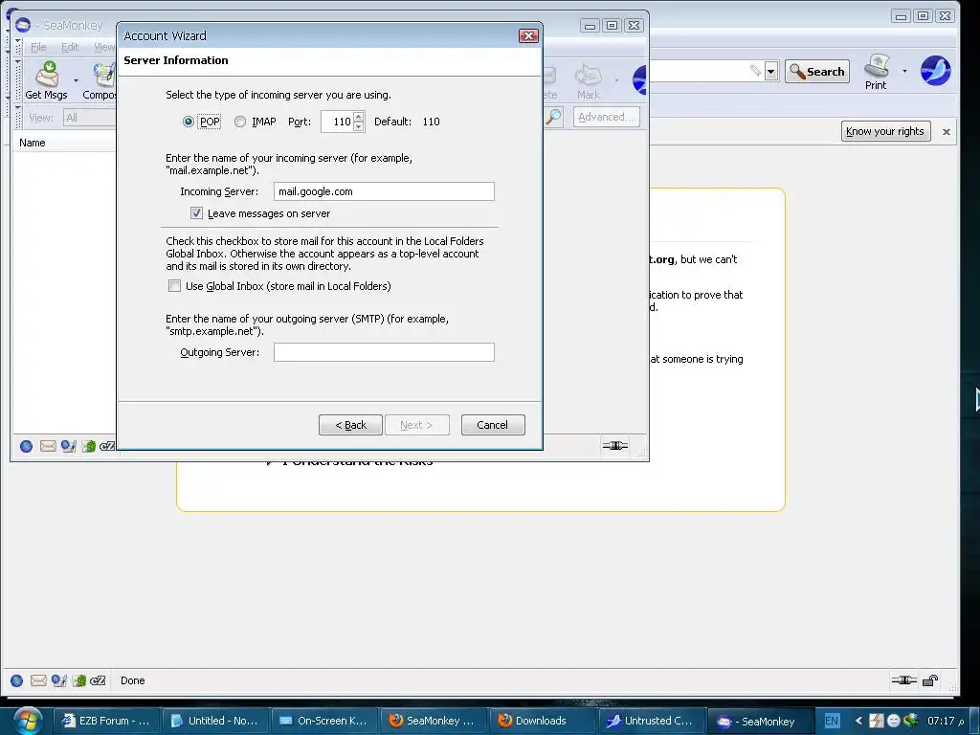Switch to EZB Forum taskbar window

(x=106, y=721)
